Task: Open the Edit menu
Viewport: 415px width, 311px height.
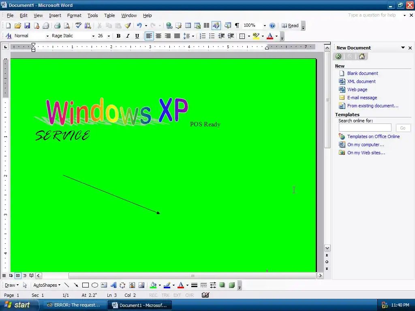Action: tap(24, 15)
